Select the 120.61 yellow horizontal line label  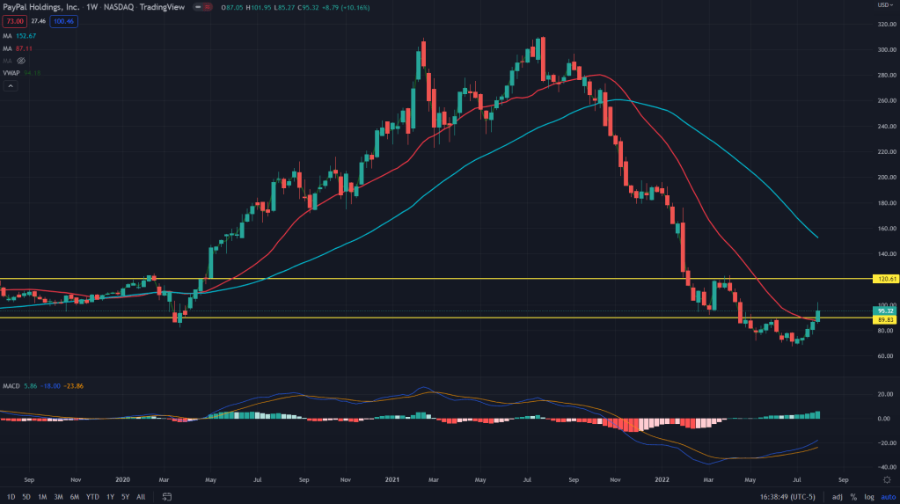coord(886,279)
